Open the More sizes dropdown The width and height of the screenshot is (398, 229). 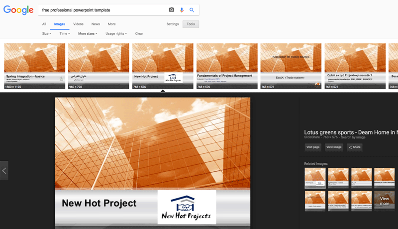coord(88,34)
